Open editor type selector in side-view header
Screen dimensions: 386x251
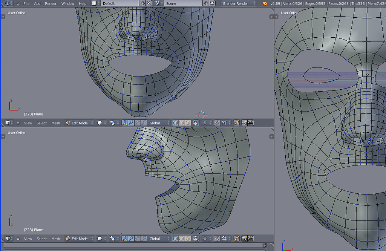click(x=9, y=239)
